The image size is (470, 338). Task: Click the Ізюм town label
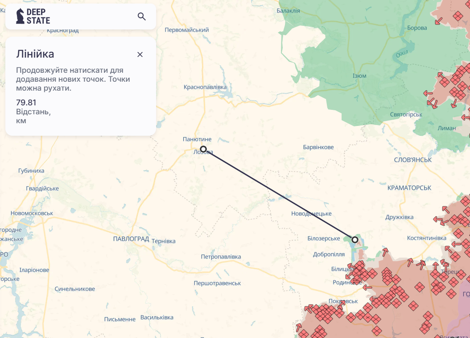click(359, 76)
